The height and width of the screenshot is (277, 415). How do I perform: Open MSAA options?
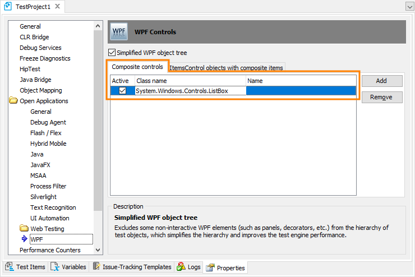pyautogui.click(x=38, y=176)
